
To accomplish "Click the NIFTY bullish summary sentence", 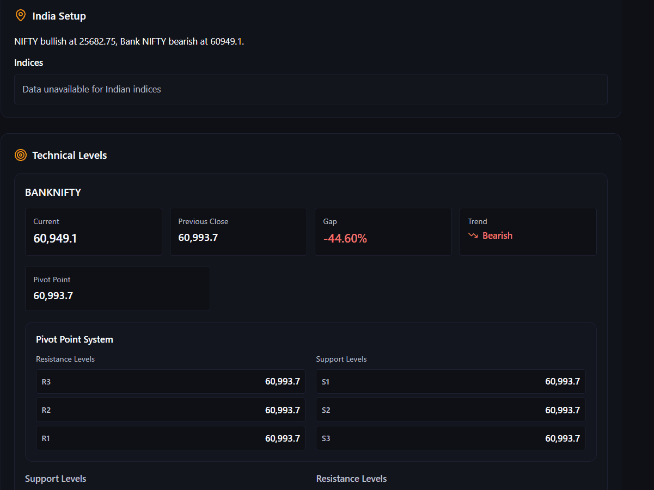I will coord(129,41).
